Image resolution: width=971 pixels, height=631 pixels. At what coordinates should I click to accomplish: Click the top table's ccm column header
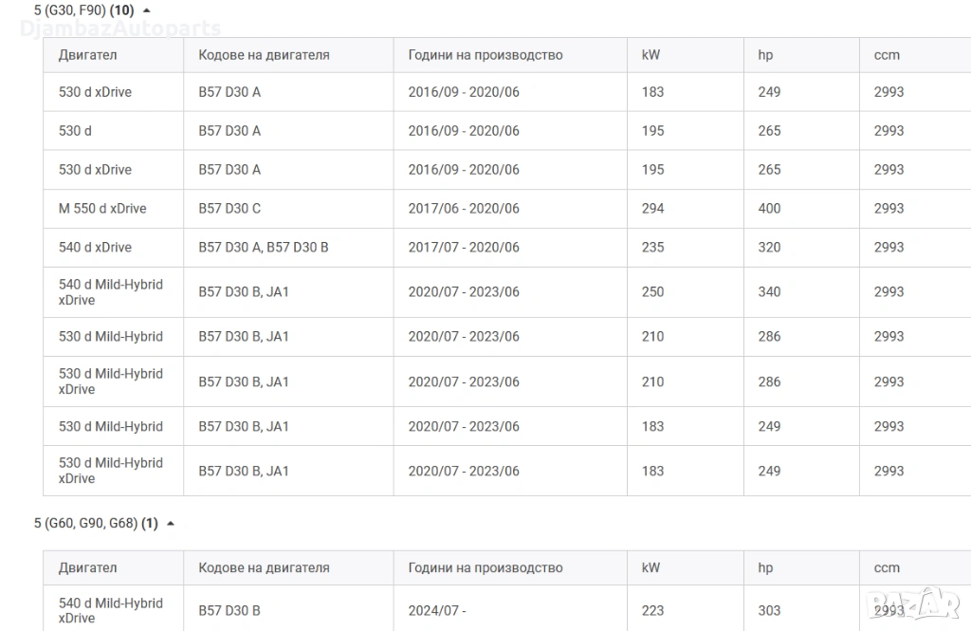pyautogui.click(x=887, y=55)
